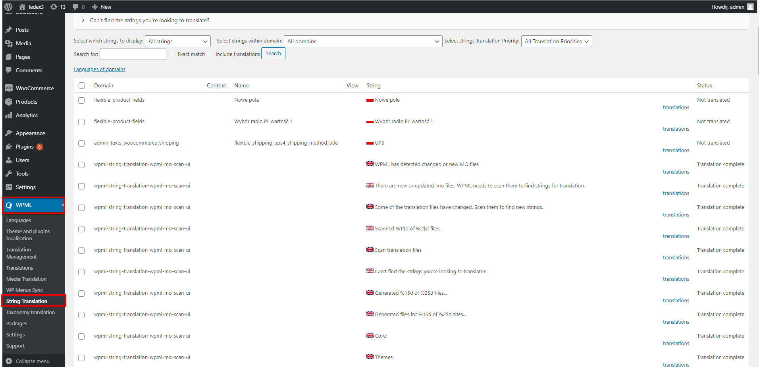Open fedex3 site home icon
Image resolution: width=759 pixels, height=367 pixels.
point(22,7)
